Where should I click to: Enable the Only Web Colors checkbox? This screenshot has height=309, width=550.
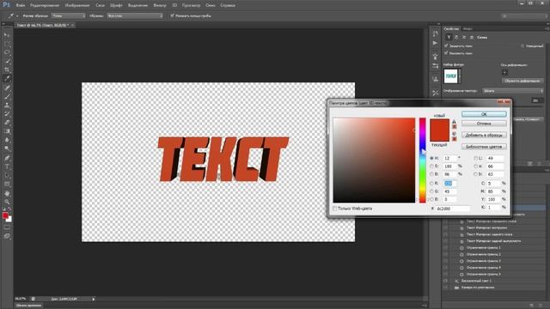point(335,209)
